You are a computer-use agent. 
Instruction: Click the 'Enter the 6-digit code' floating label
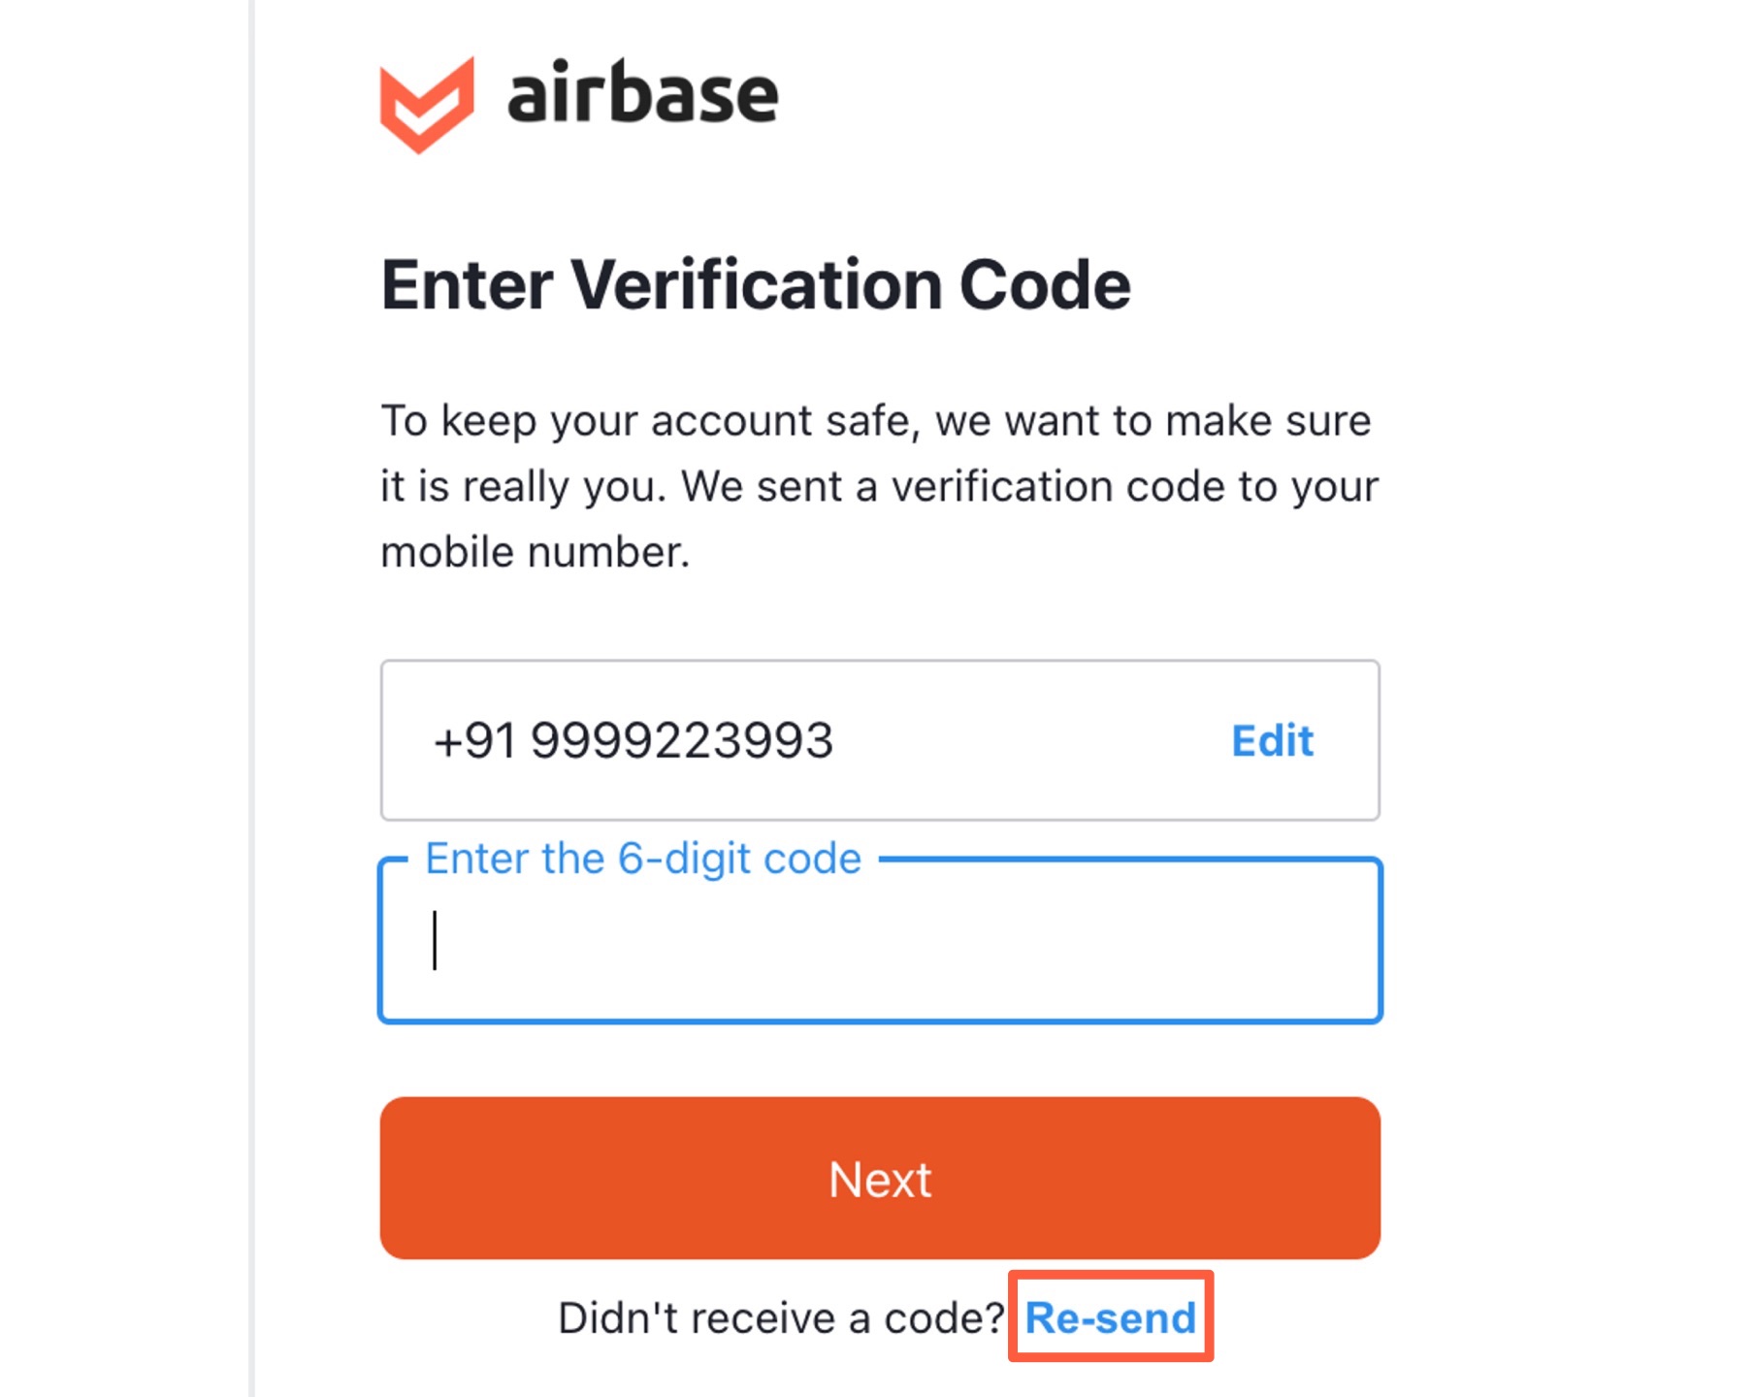pos(643,859)
